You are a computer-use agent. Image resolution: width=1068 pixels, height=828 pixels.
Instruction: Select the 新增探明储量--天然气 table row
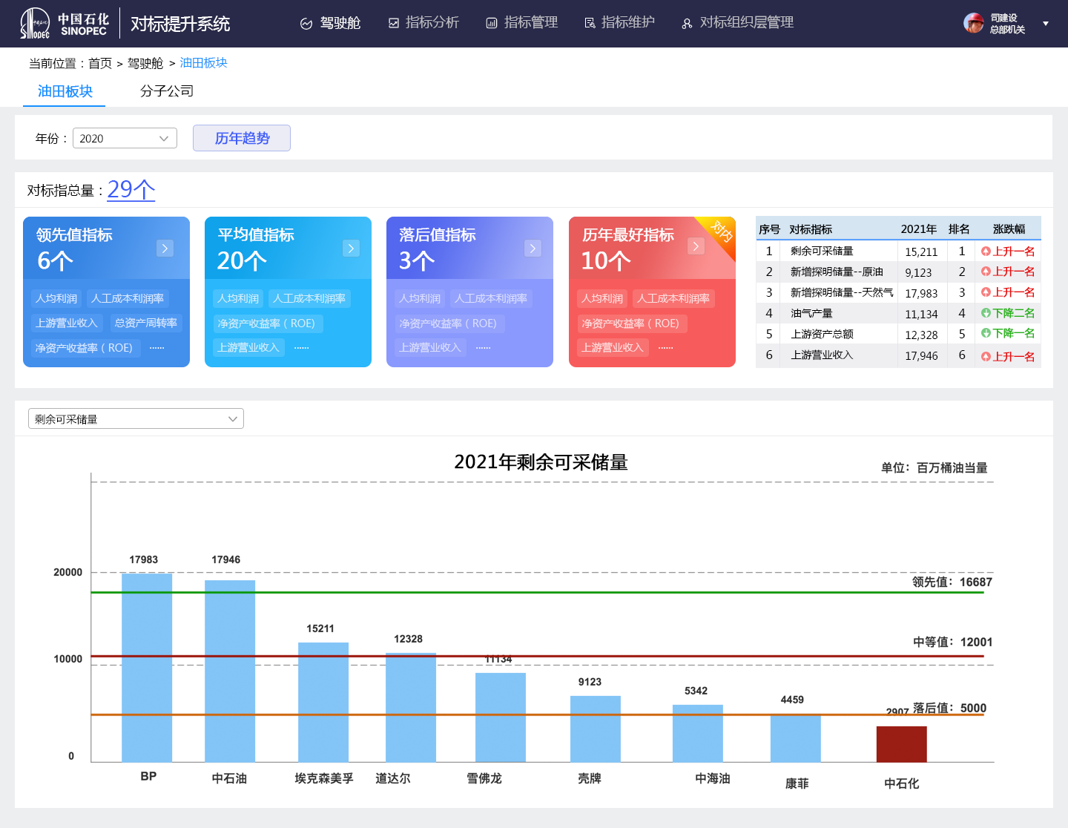[898, 292]
